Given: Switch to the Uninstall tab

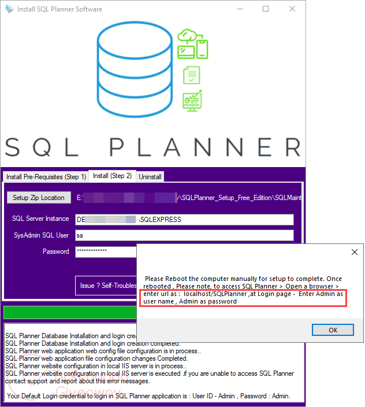Looking at the screenshot, I should [150, 177].
